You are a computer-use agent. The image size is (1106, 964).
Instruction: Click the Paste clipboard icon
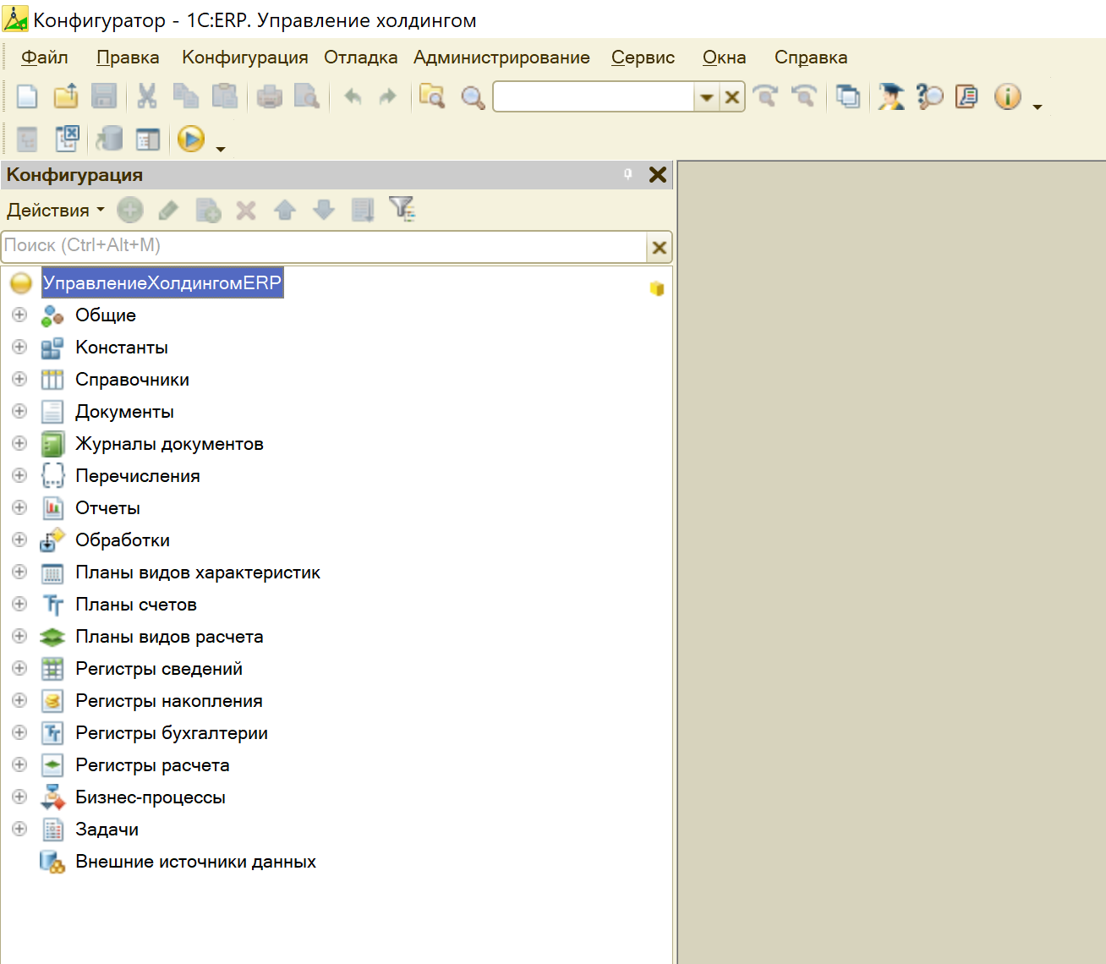click(x=224, y=96)
